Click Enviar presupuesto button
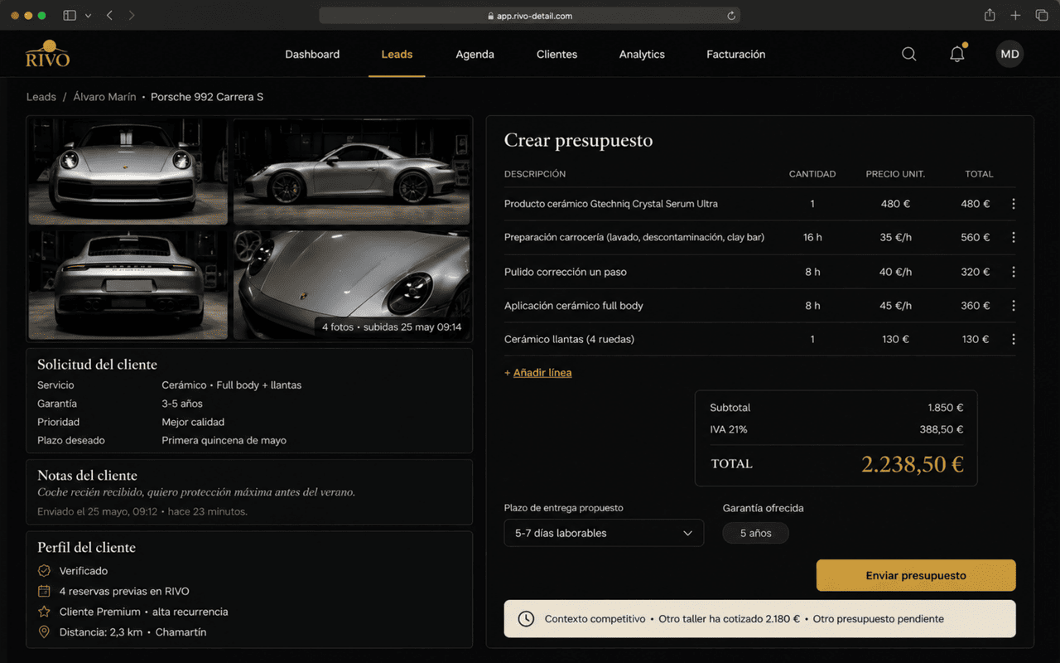The height and width of the screenshot is (663, 1060). [x=916, y=575]
